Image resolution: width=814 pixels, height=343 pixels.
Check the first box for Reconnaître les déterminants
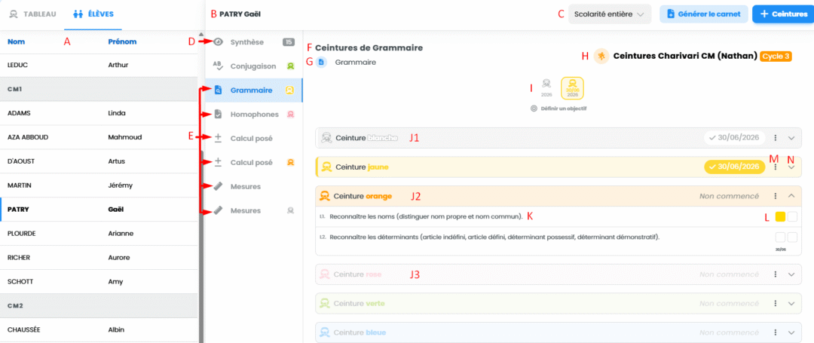pyautogui.click(x=780, y=237)
